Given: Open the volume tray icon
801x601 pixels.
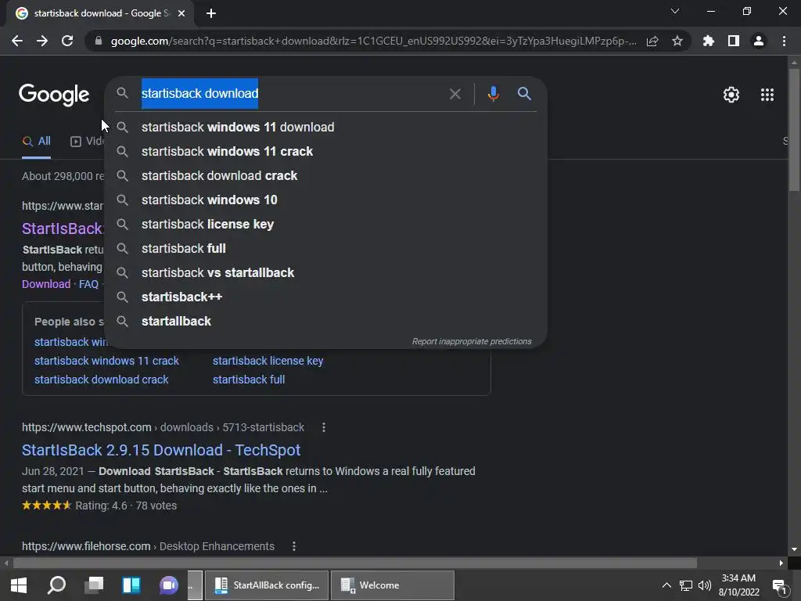Looking at the screenshot, I should click(x=705, y=585).
